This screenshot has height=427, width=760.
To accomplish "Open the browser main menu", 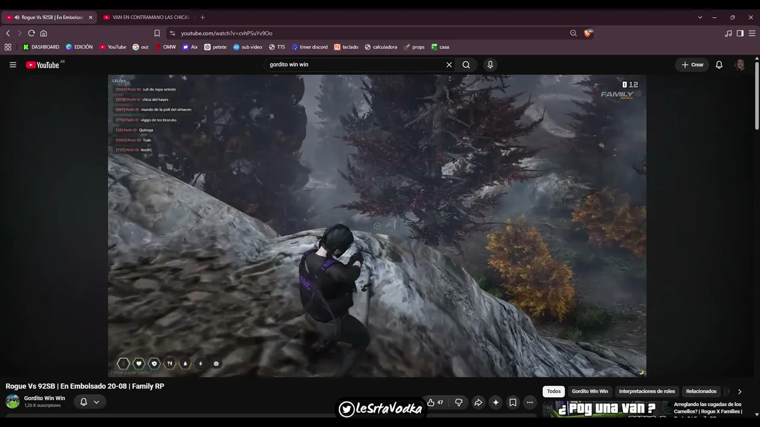I will pos(752,33).
